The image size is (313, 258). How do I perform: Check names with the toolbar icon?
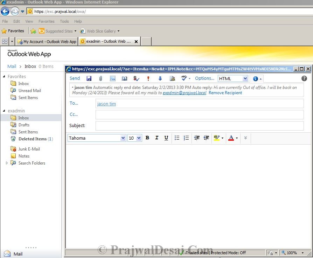(136, 78)
